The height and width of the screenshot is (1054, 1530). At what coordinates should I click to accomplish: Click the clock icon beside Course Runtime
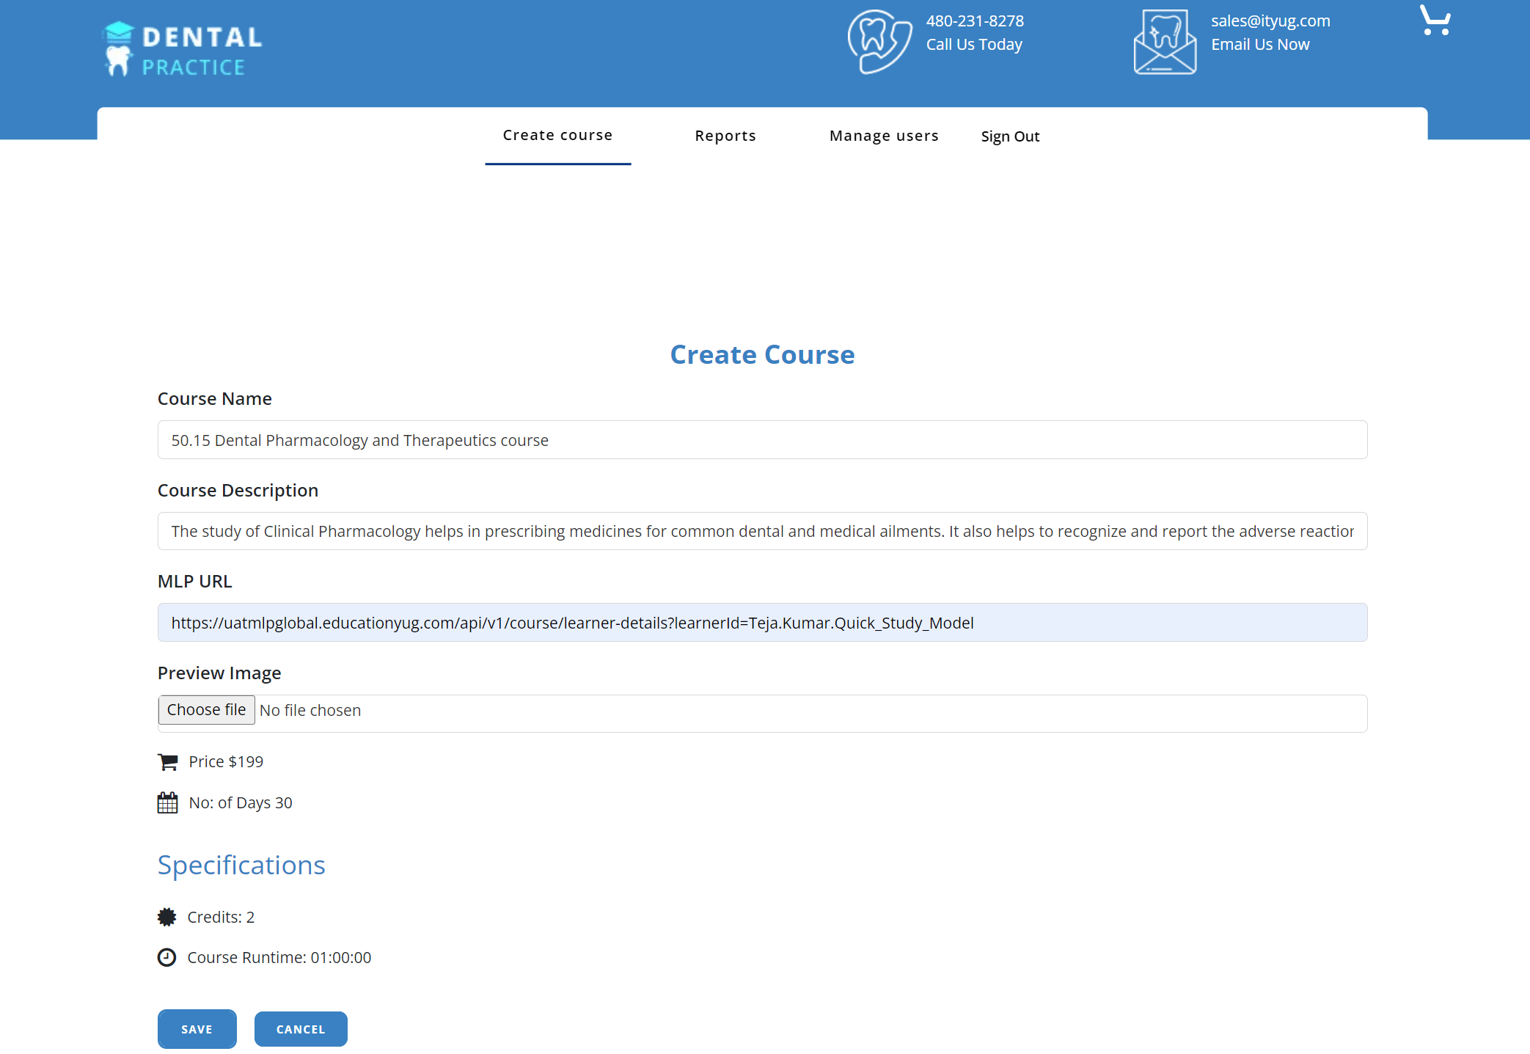(167, 957)
